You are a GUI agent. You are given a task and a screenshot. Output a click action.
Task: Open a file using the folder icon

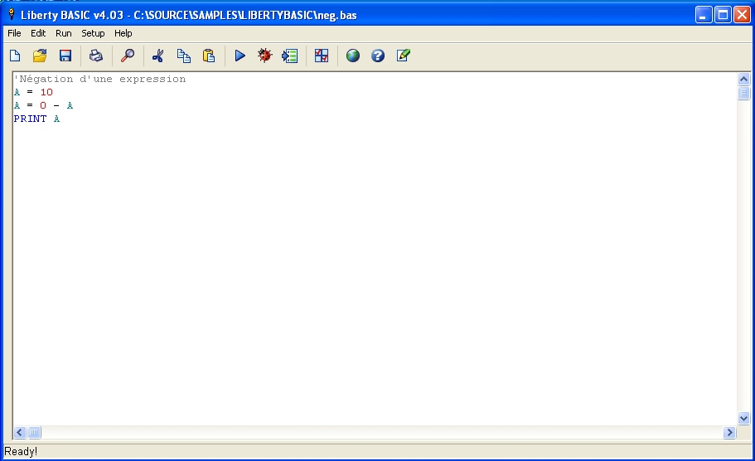40,56
